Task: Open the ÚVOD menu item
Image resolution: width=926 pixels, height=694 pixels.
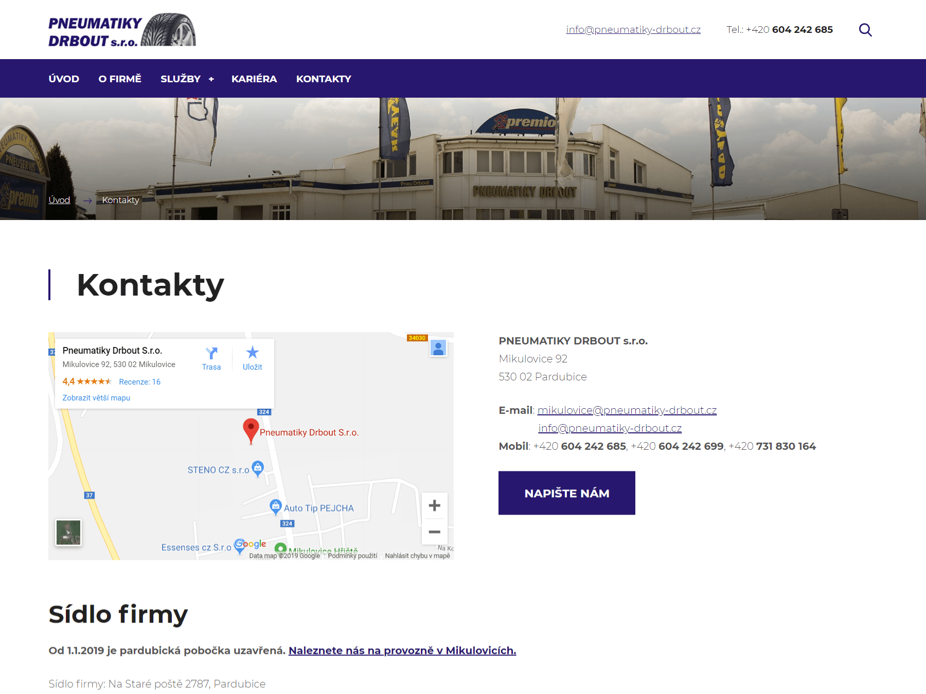Action: 64,79
